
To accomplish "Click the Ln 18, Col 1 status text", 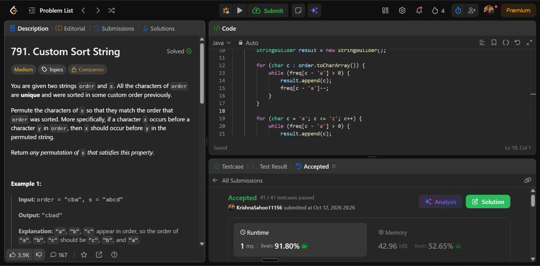I will click(x=518, y=147).
